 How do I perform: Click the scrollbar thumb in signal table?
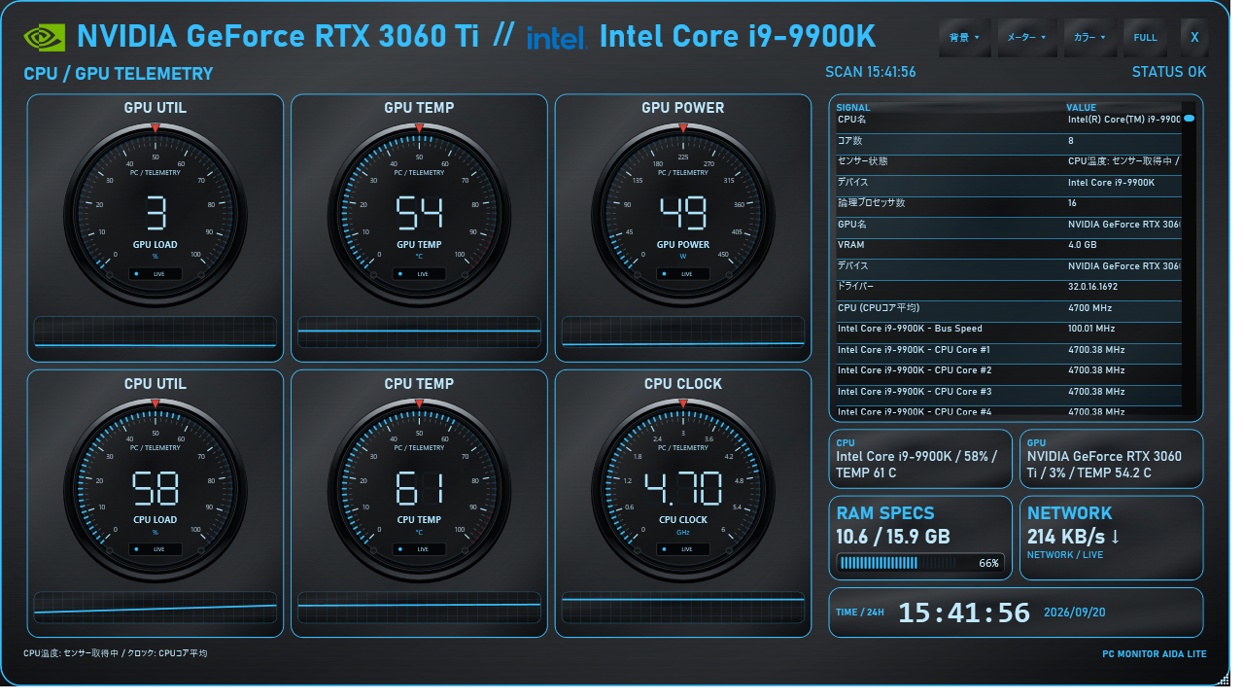[x=1189, y=119]
